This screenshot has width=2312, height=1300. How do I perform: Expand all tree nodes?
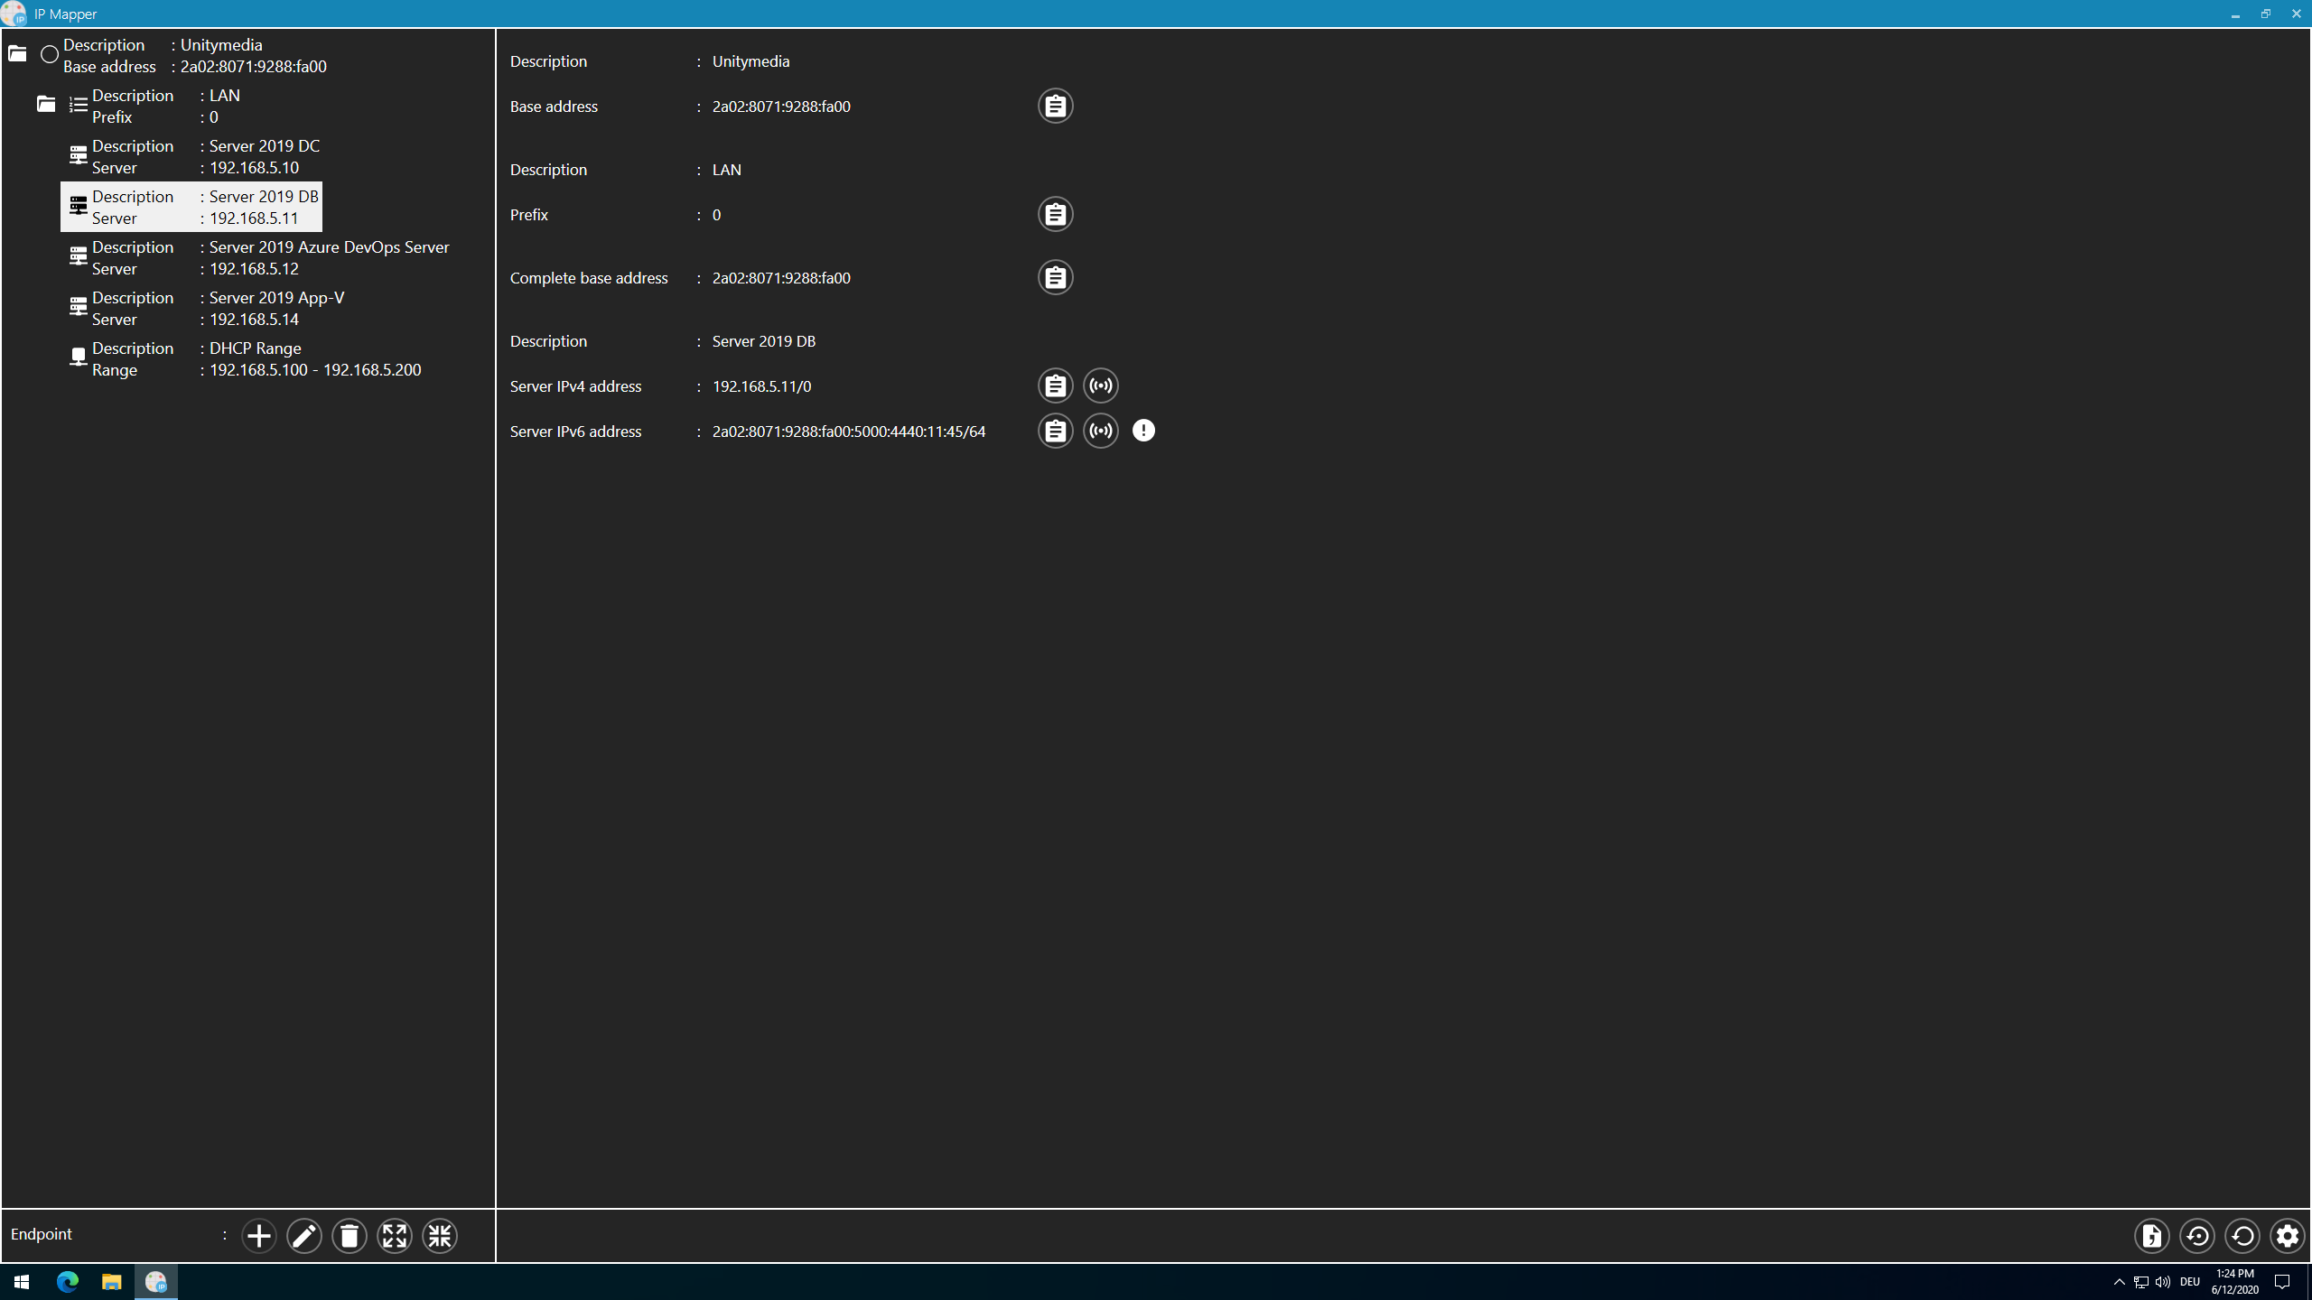click(395, 1235)
